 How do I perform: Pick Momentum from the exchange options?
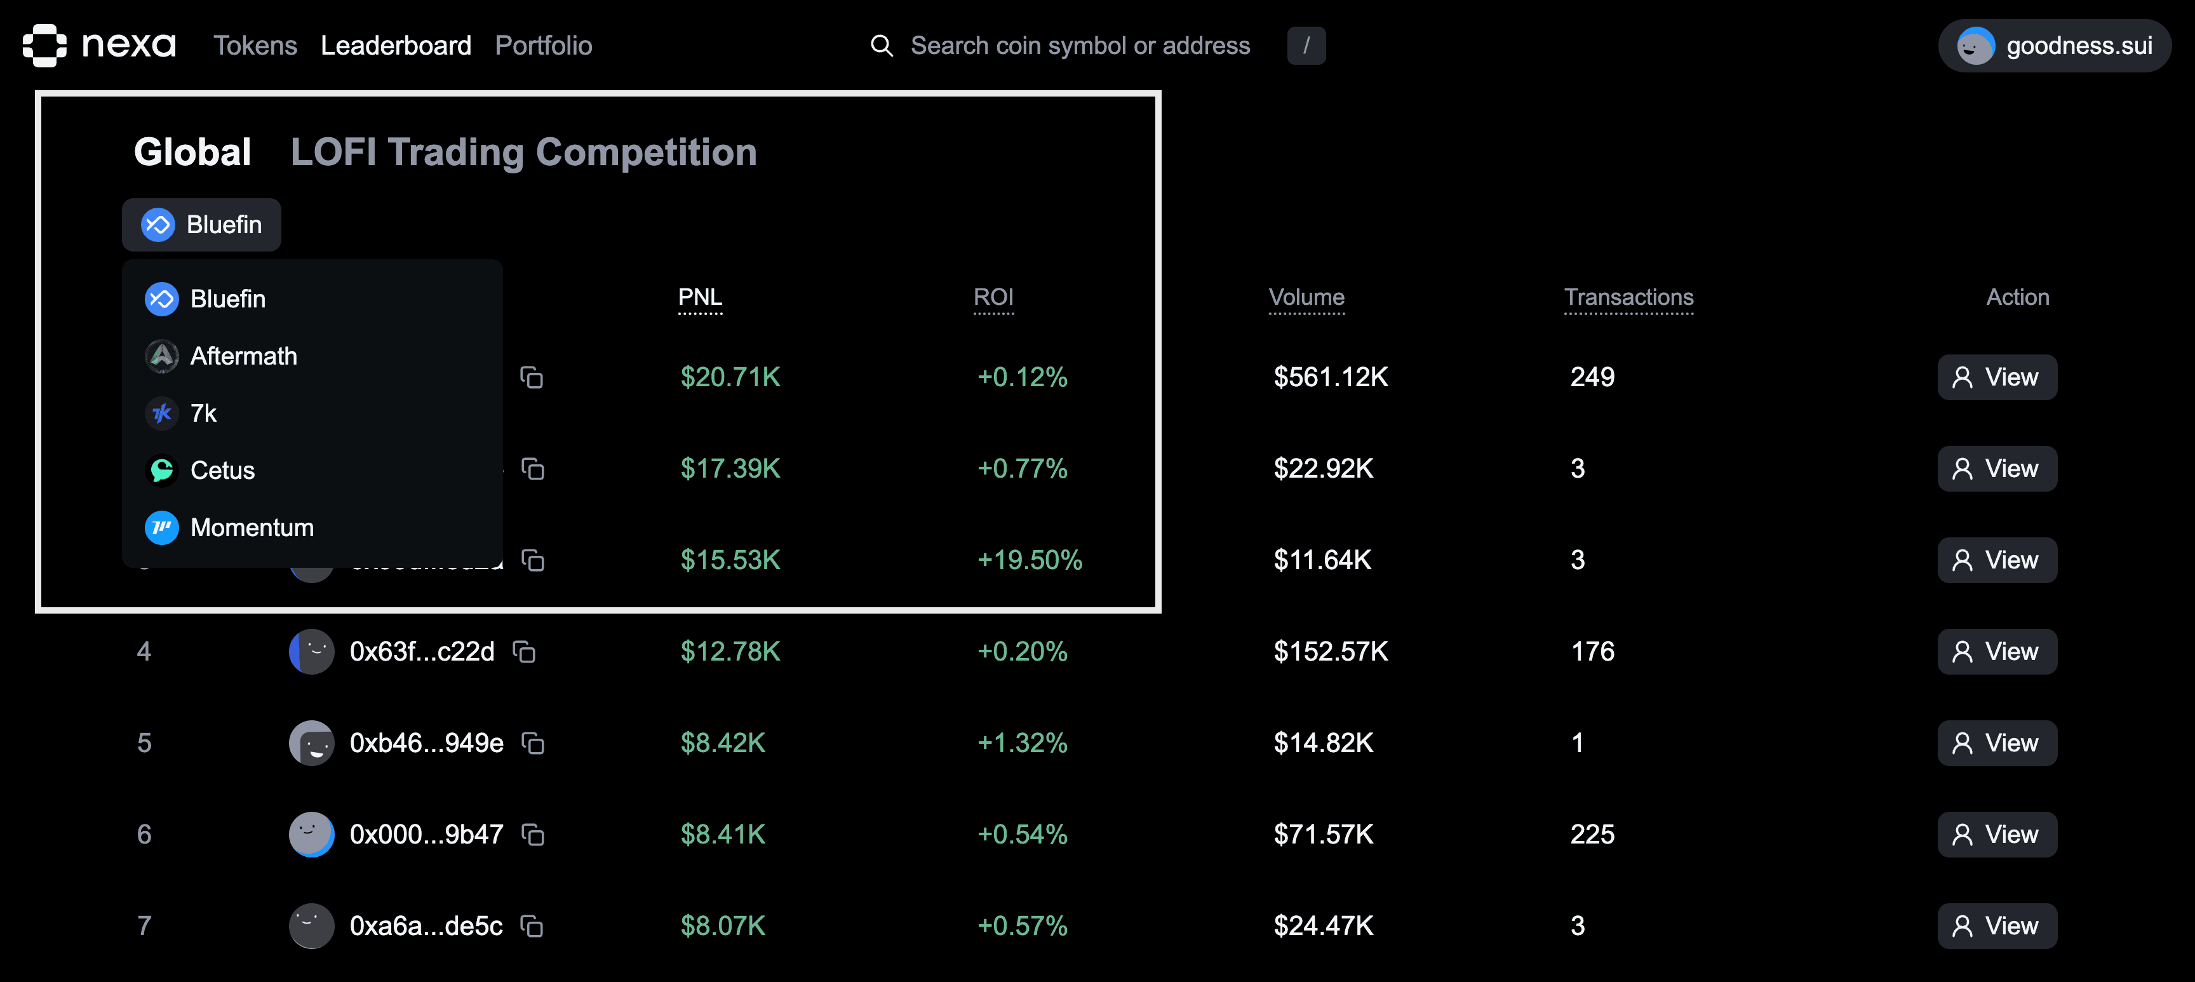252,528
